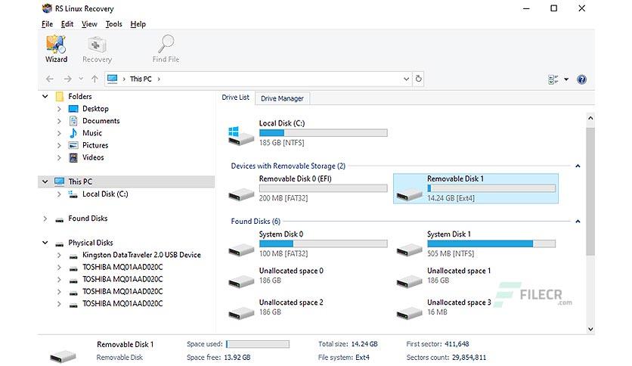Click This PC in the address bar
The height and width of the screenshot is (366, 632).
(141, 79)
